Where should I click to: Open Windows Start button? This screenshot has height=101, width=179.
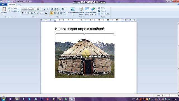pyautogui.click(x=3, y=99)
